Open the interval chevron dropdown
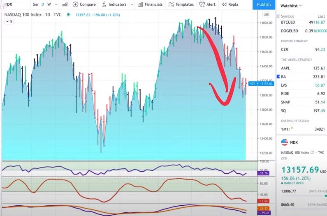This screenshot has width=327, height=216. pyautogui.click(x=56, y=5)
